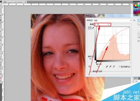Click the black point input slider triangle

[96, 62]
